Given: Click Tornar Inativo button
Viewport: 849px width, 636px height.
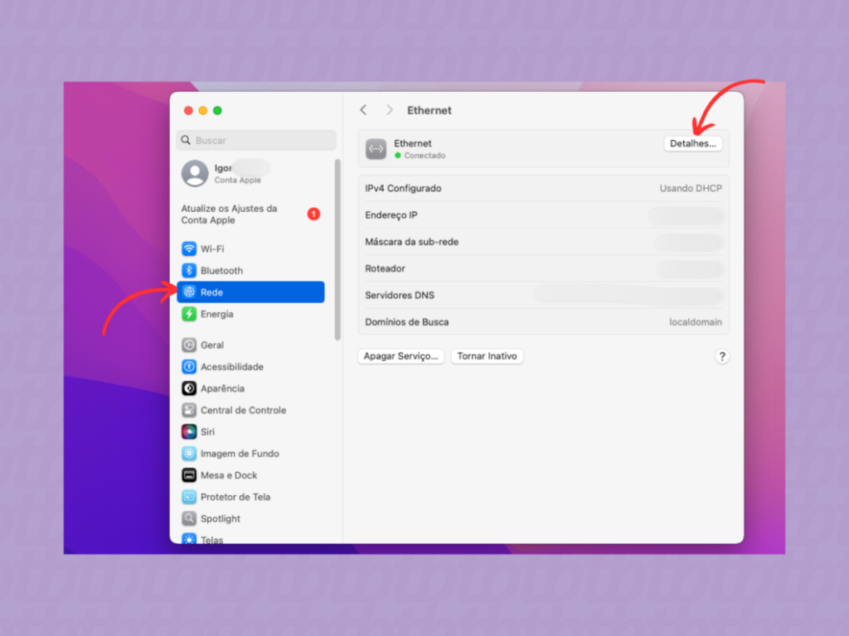Looking at the screenshot, I should 487,356.
